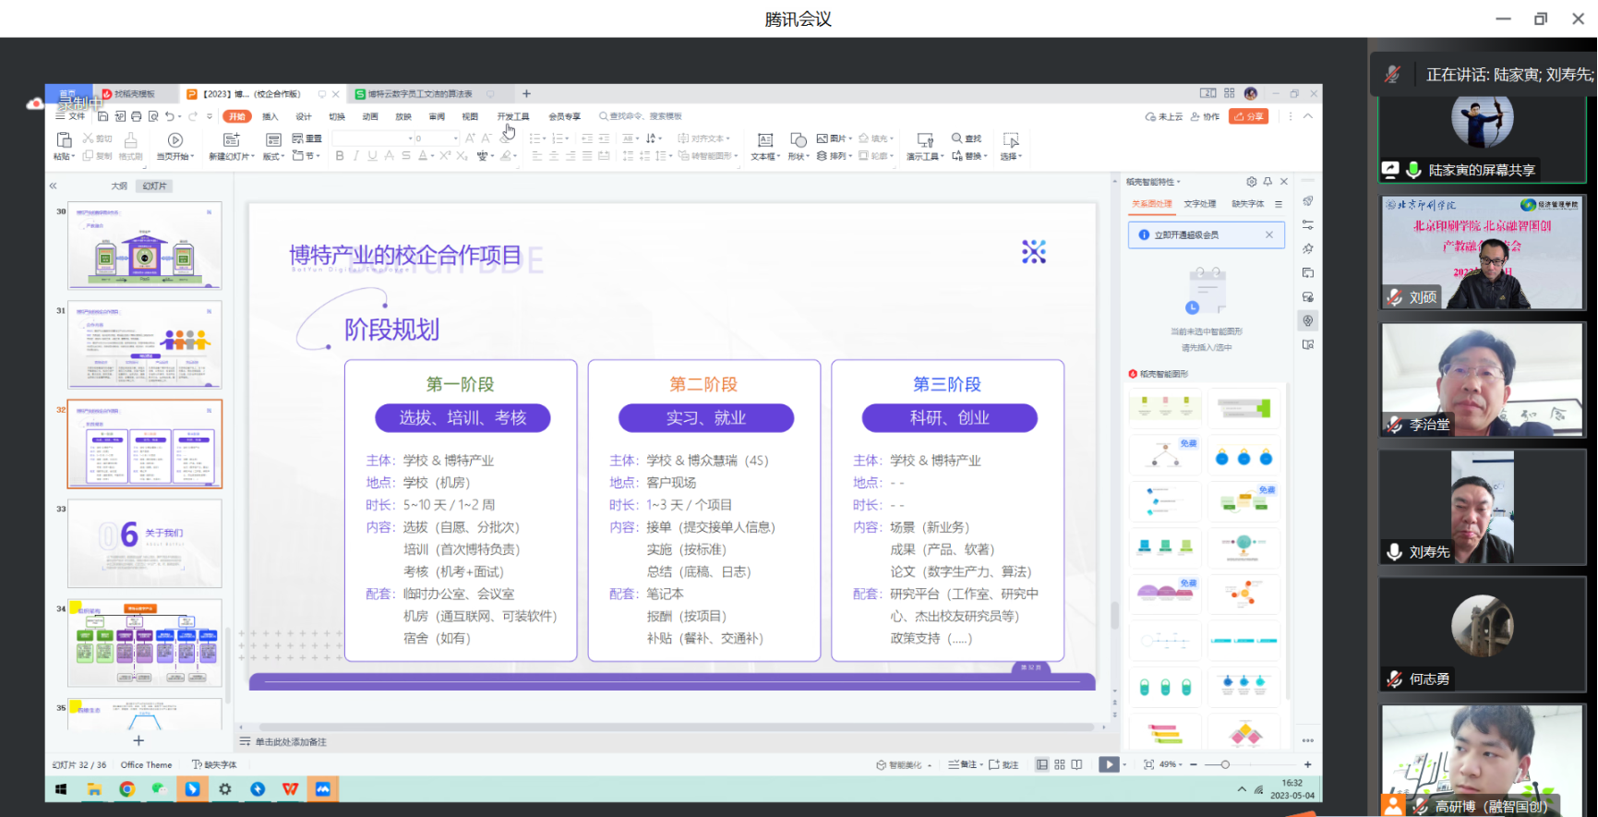The width and height of the screenshot is (1598, 817).
Task: Select slide 33 thumbnail 关于我们
Action: point(145,544)
